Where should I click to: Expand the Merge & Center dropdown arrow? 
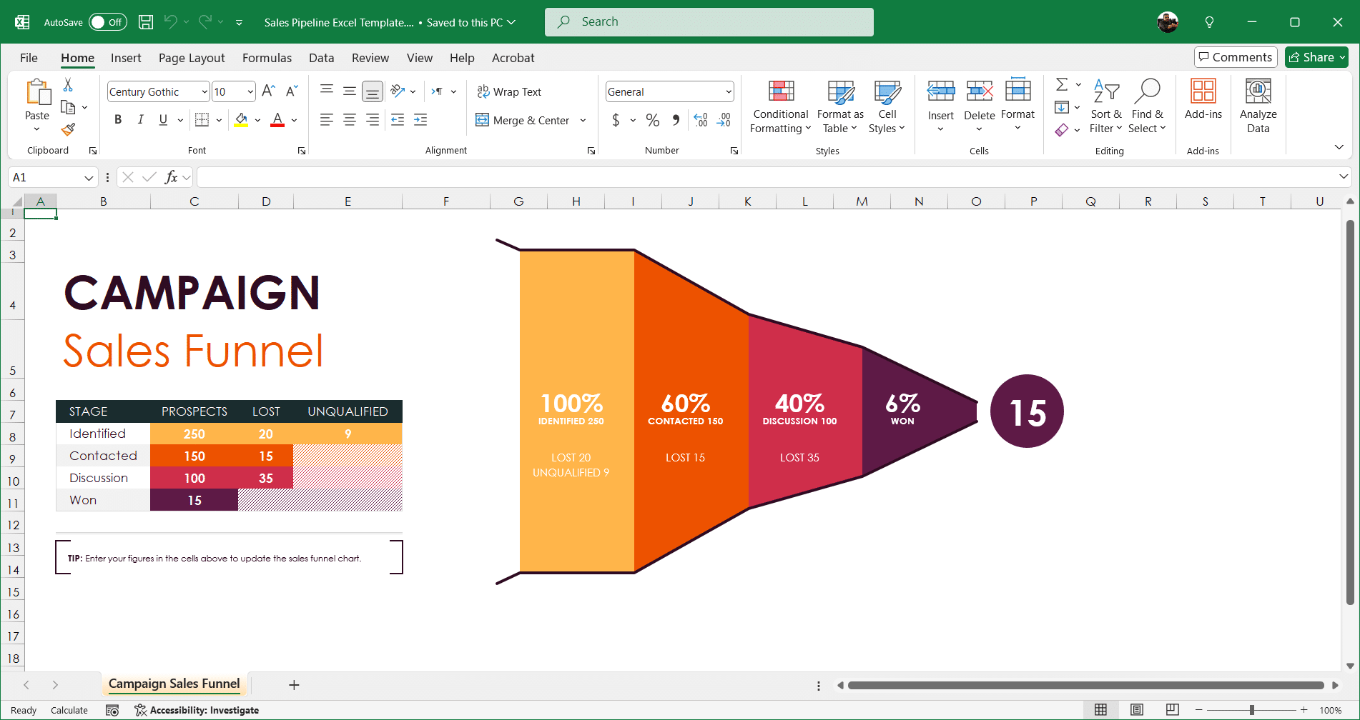coord(583,120)
